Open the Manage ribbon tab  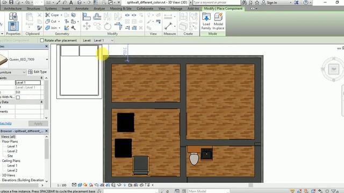pyautogui.click(x=176, y=9)
